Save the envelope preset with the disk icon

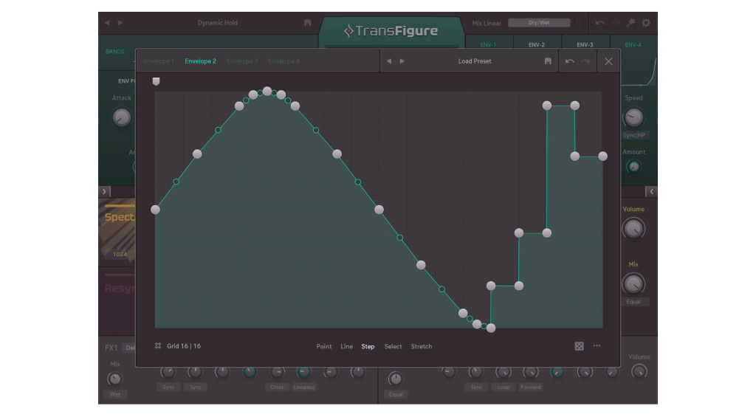tap(548, 61)
